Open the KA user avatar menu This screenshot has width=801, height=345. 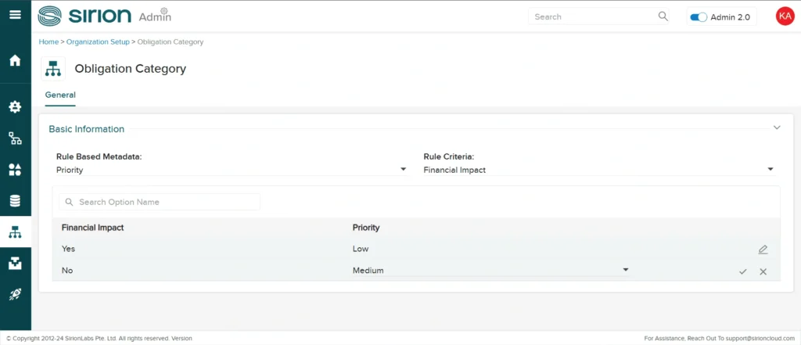click(784, 16)
